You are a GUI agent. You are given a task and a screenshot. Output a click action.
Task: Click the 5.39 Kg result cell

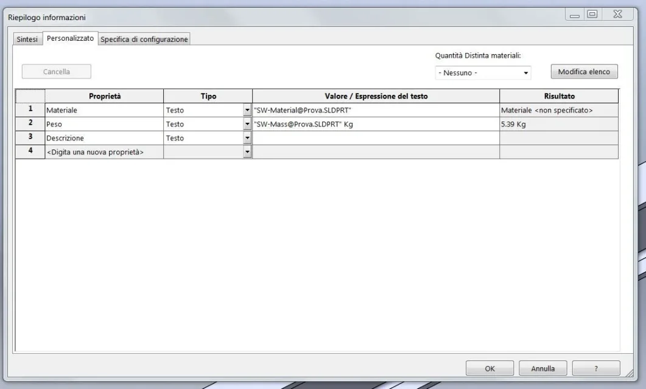click(x=559, y=124)
